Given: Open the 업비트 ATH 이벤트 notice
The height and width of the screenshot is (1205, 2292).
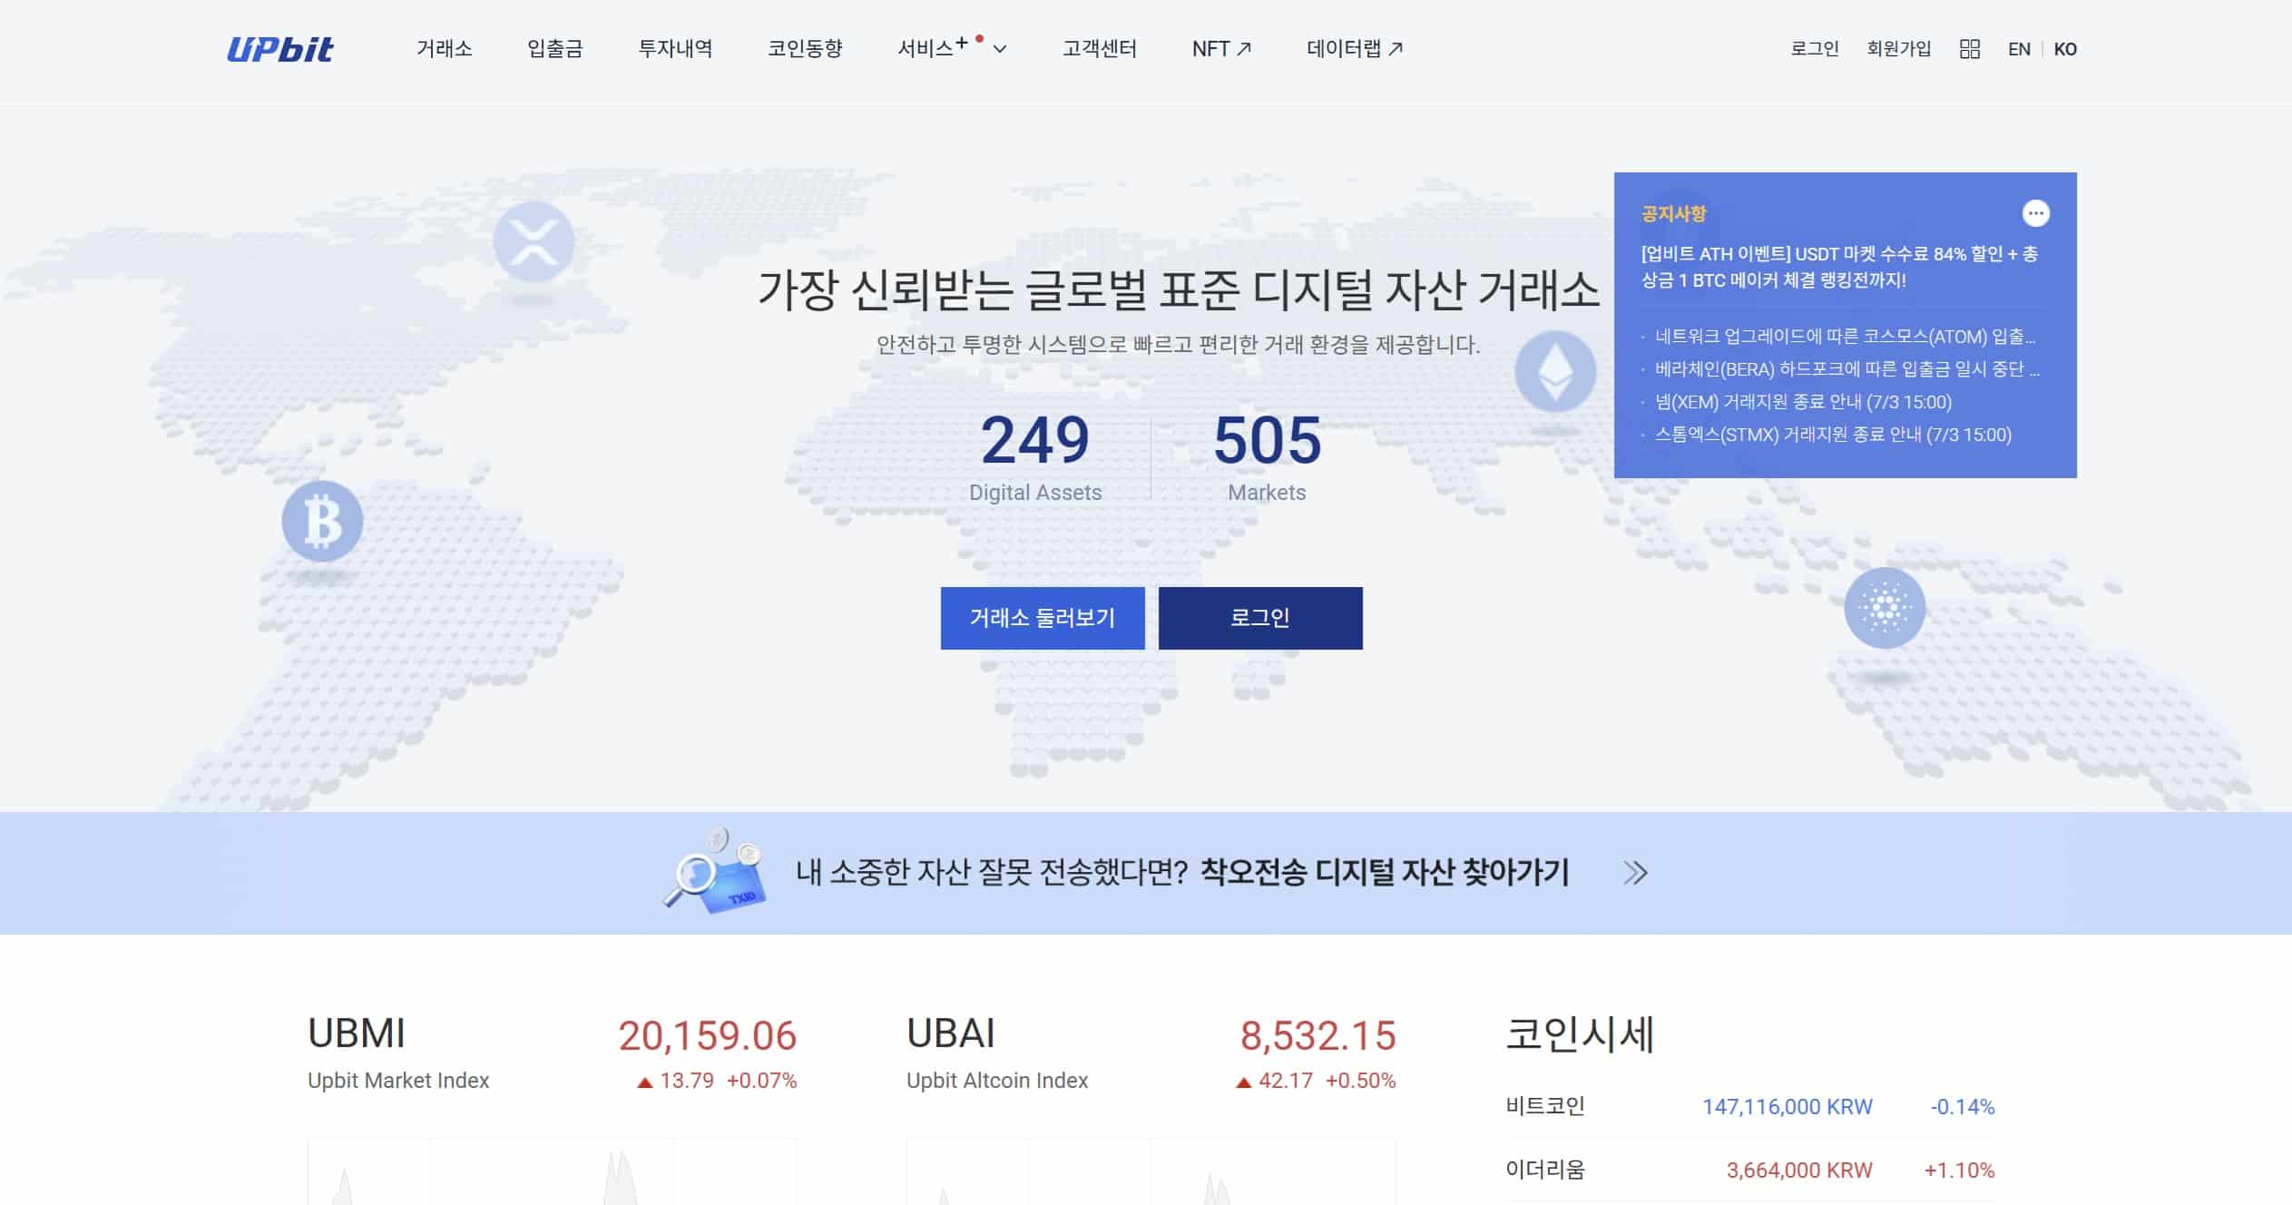Looking at the screenshot, I should click(x=1839, y=267).
